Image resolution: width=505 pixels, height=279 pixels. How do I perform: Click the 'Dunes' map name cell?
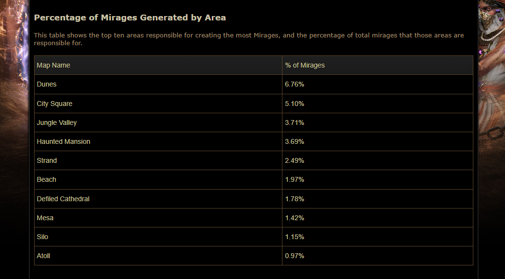(x=158, y=85)
